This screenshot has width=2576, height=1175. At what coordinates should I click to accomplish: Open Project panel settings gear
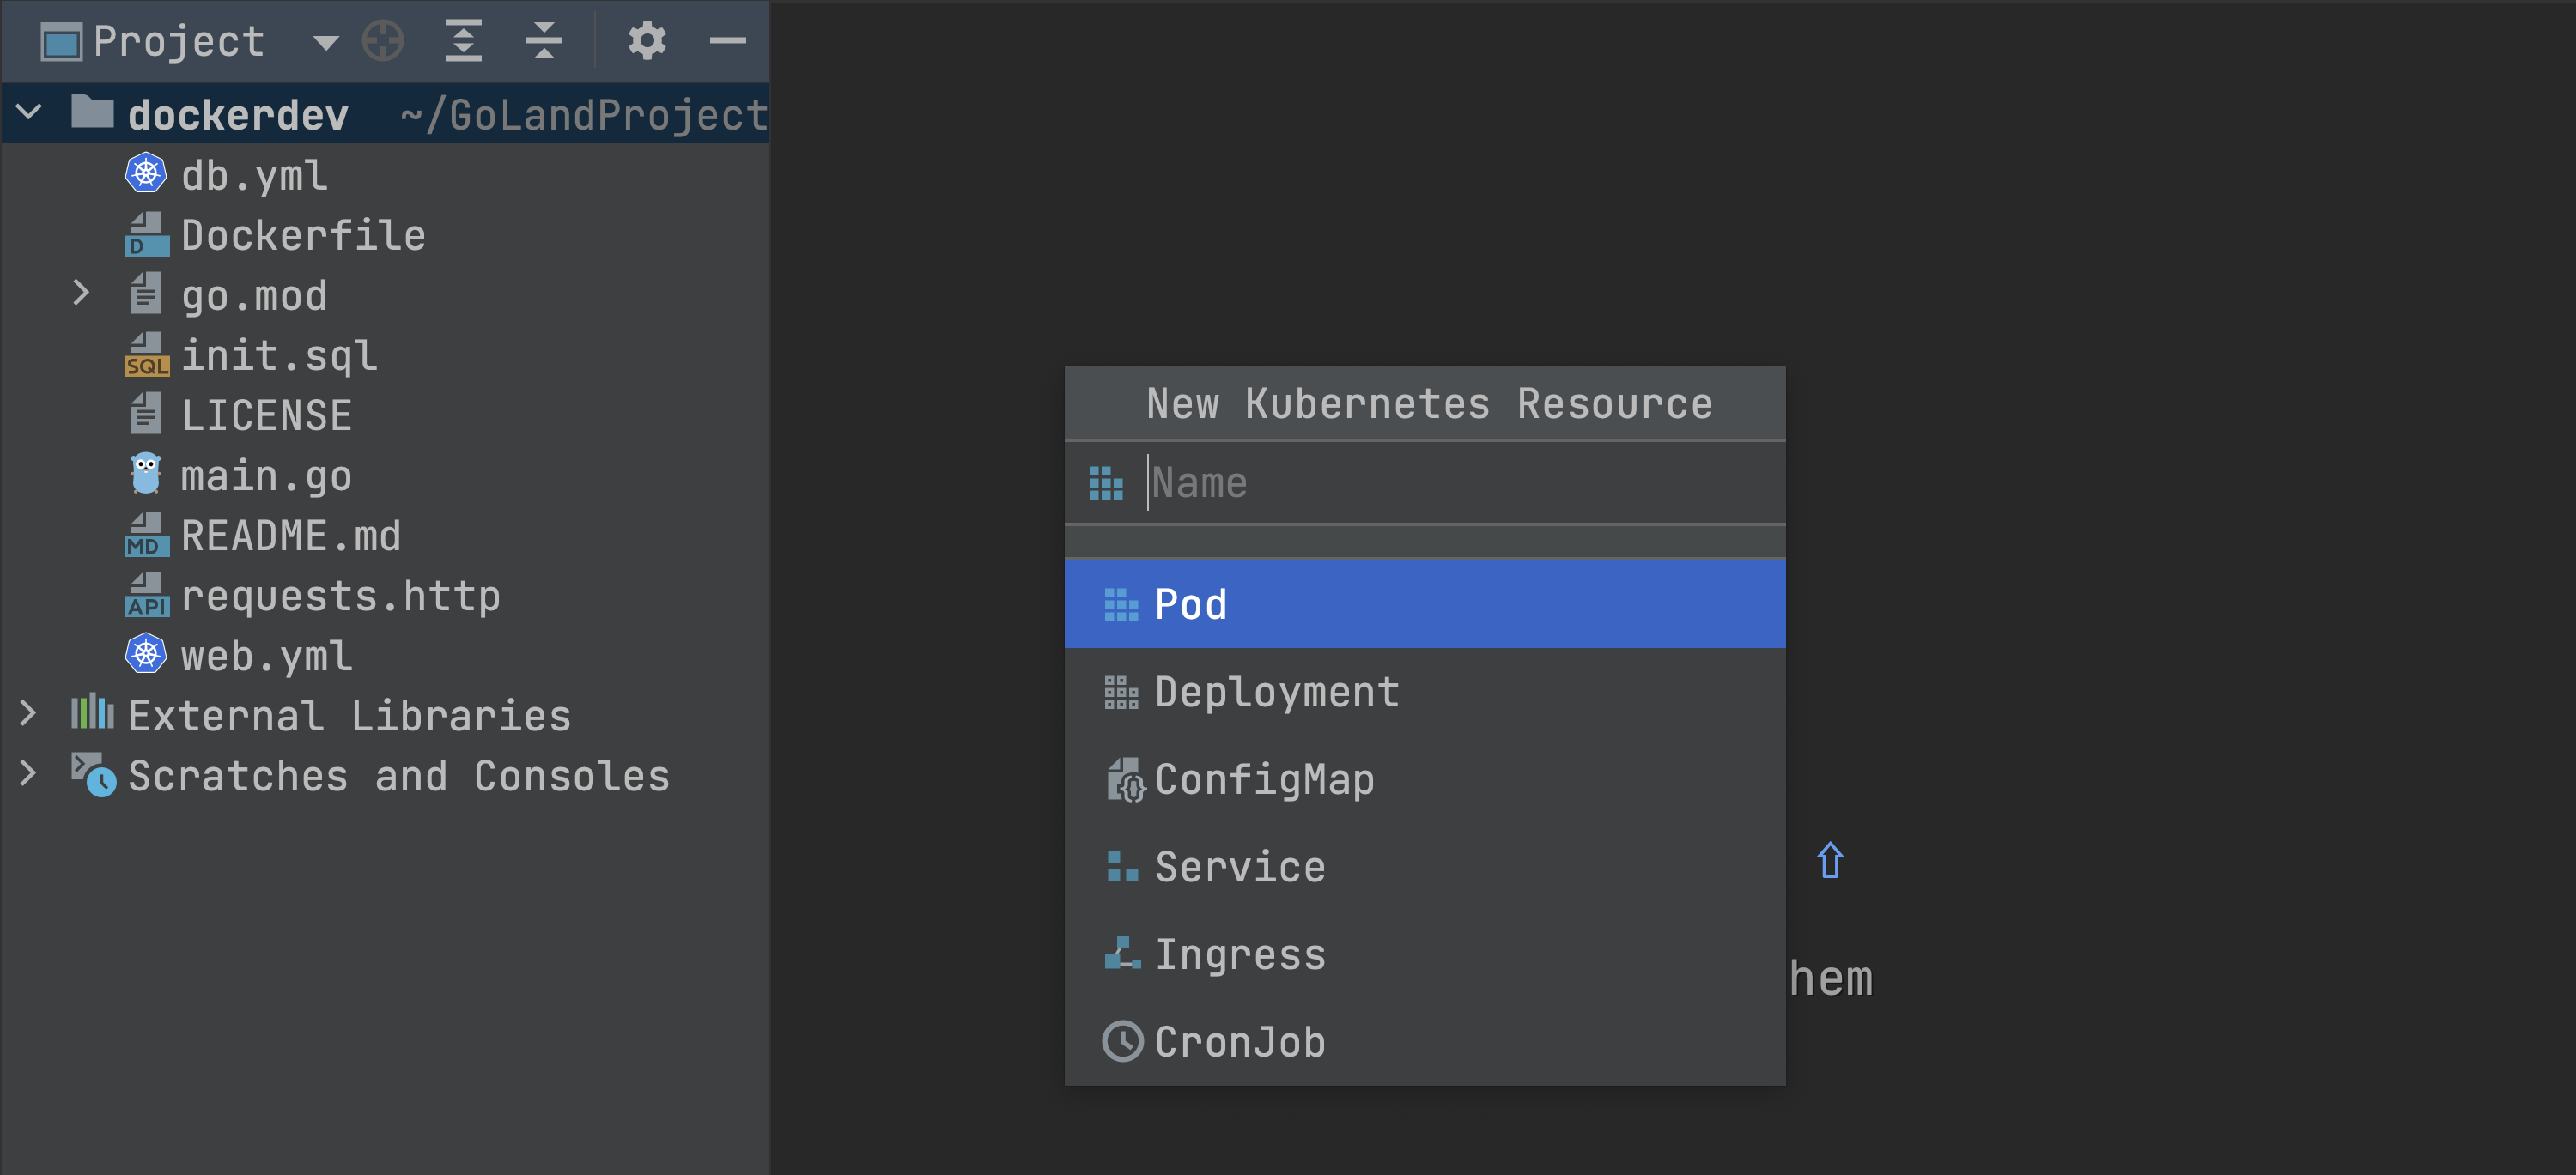coord(646,41)
